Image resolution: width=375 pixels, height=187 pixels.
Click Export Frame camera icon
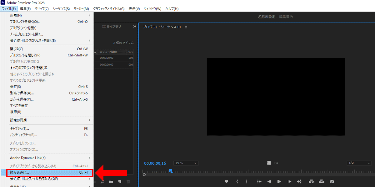coord(332,181)
